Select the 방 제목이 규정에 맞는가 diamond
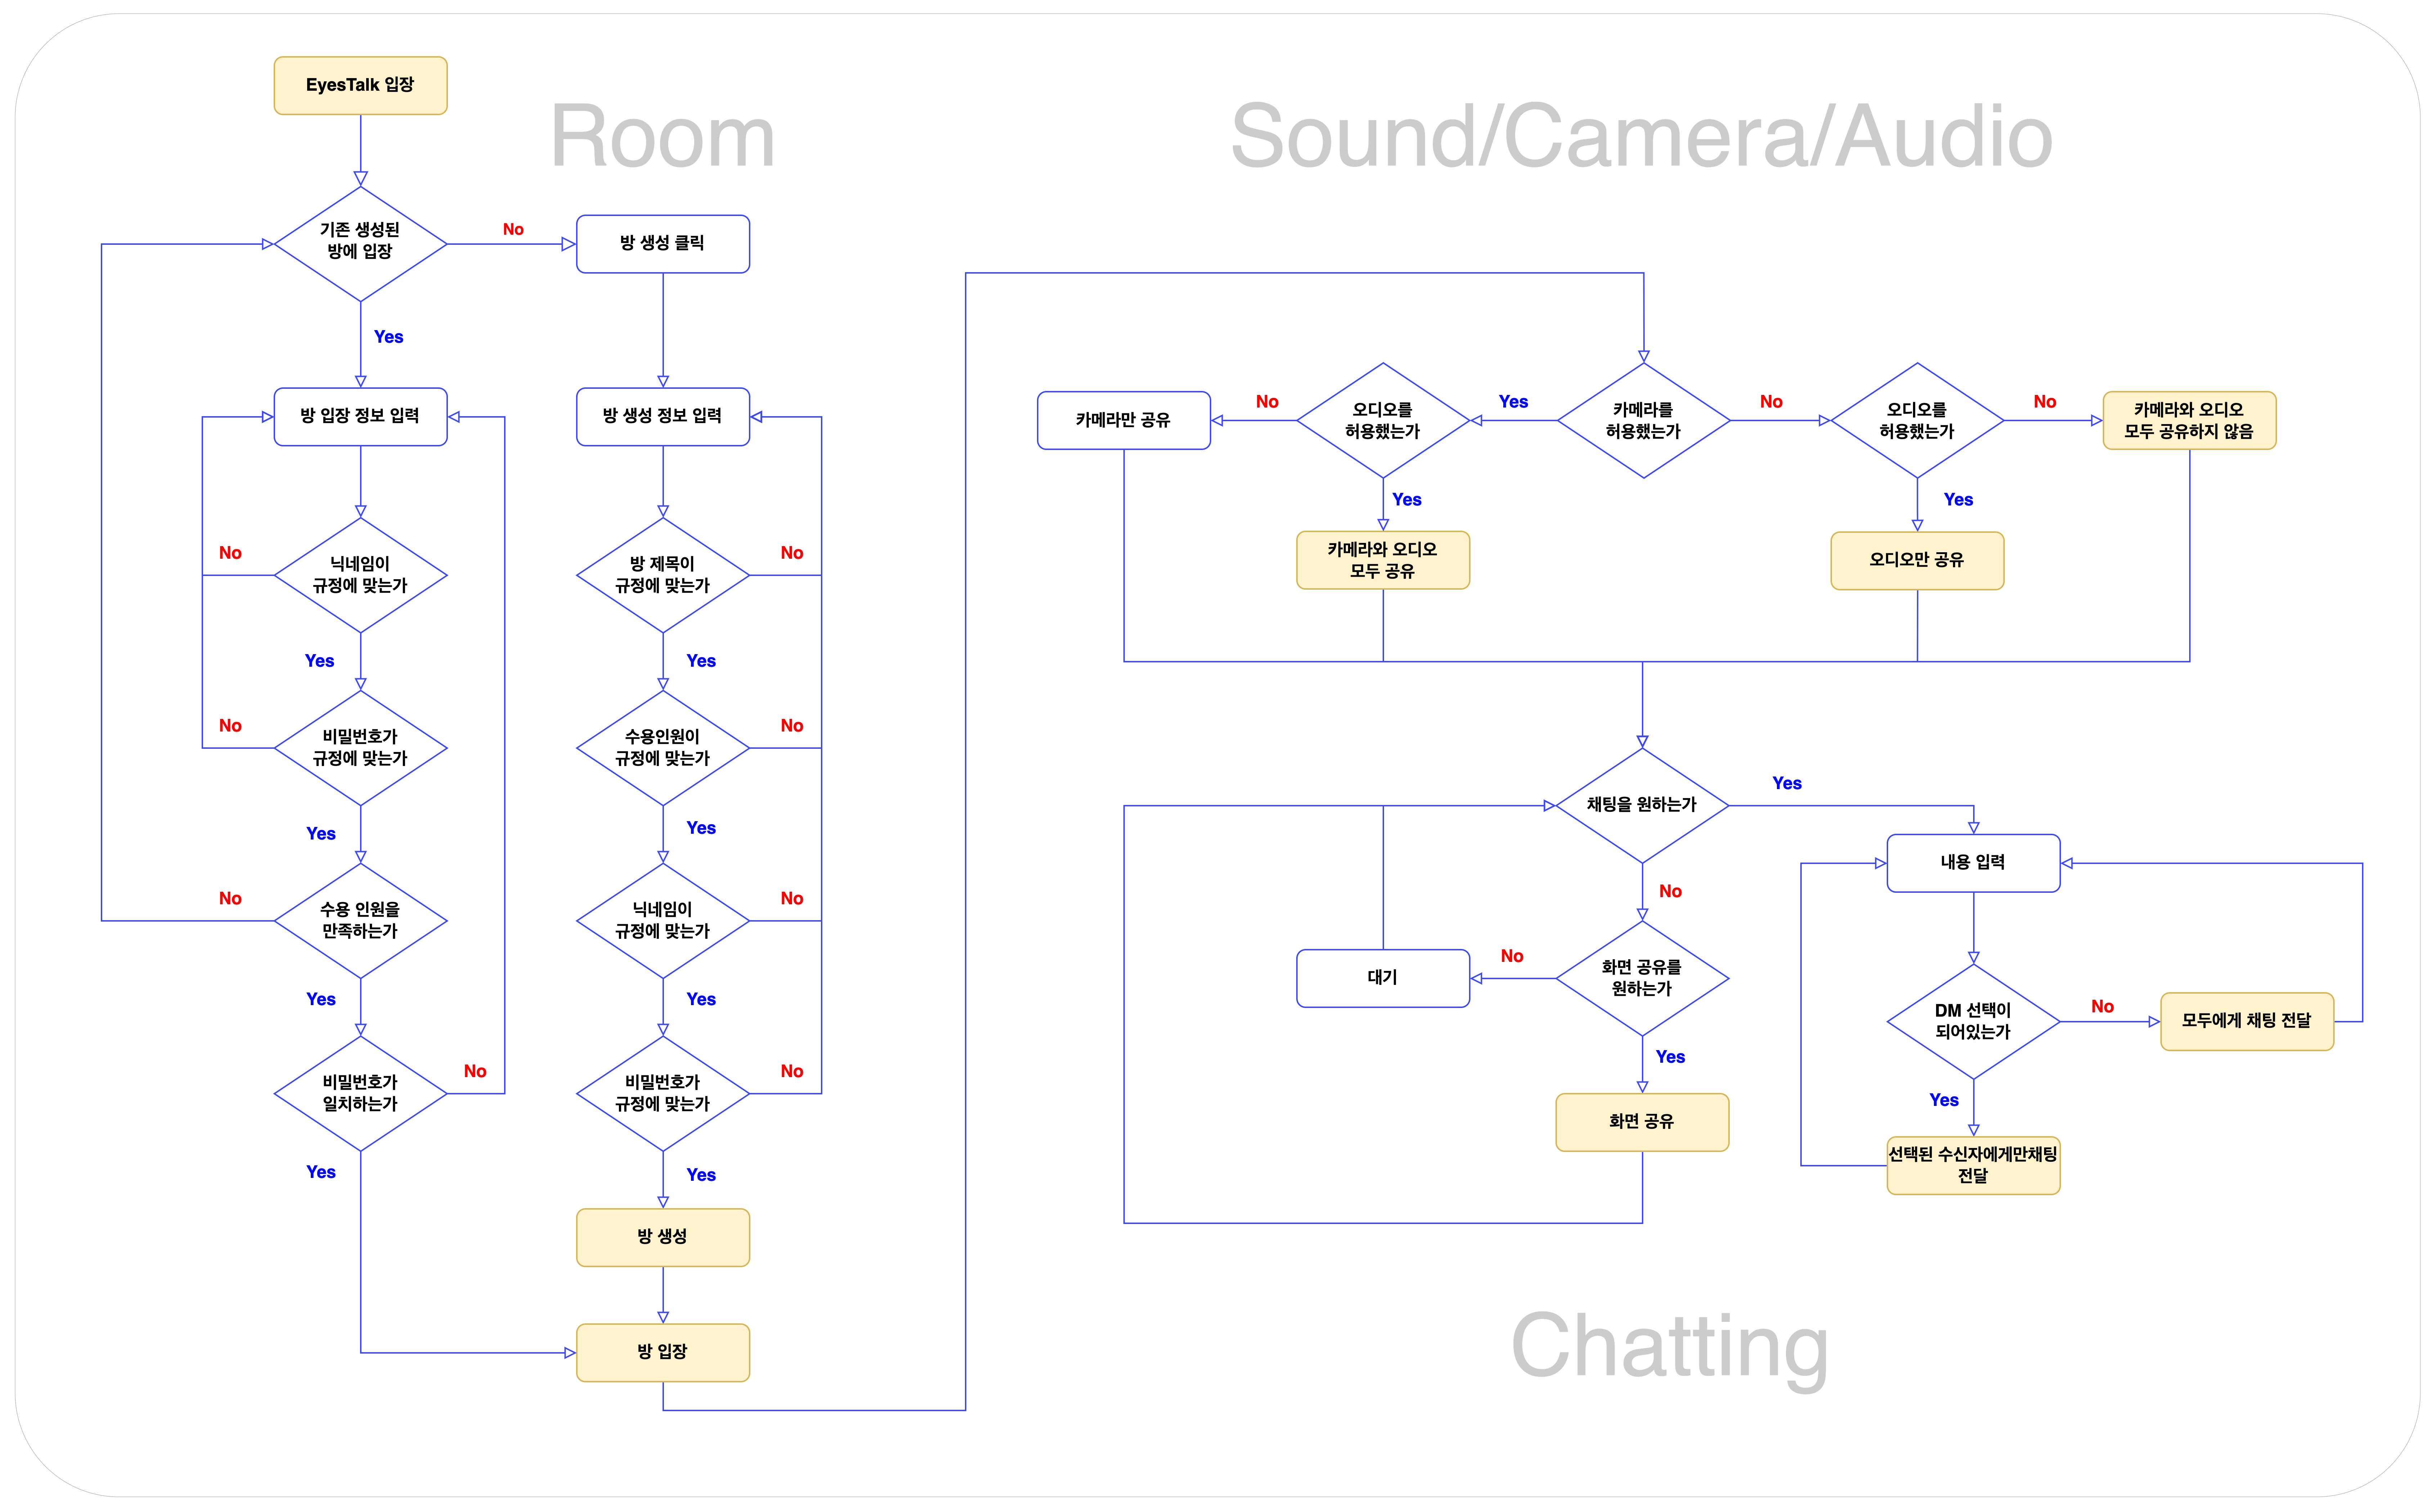This screenshot has width=2434, height=1512. [x=662, y=575]
